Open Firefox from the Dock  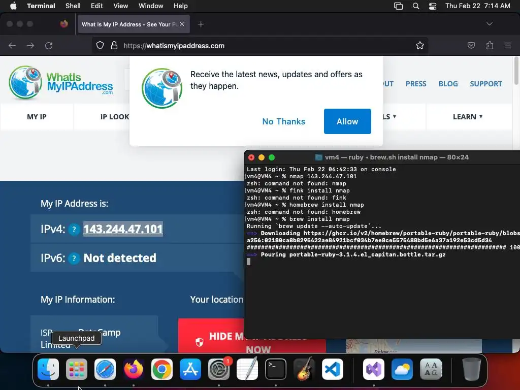pos(134,369)
